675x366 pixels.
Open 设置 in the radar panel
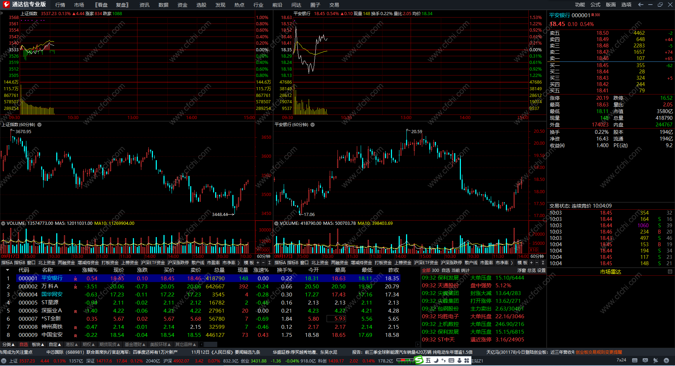(541, 270)
